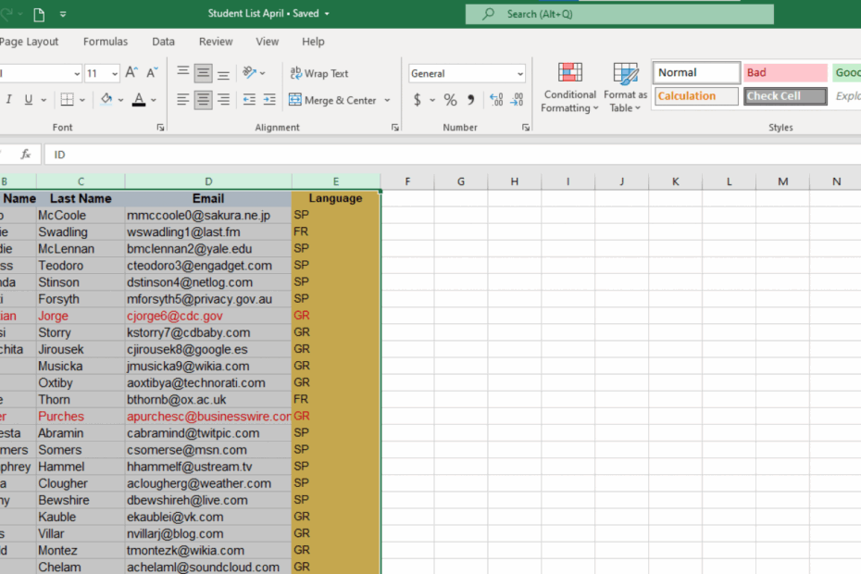
Task: Apply the Fill Color bucket
Action: [106, 99]
